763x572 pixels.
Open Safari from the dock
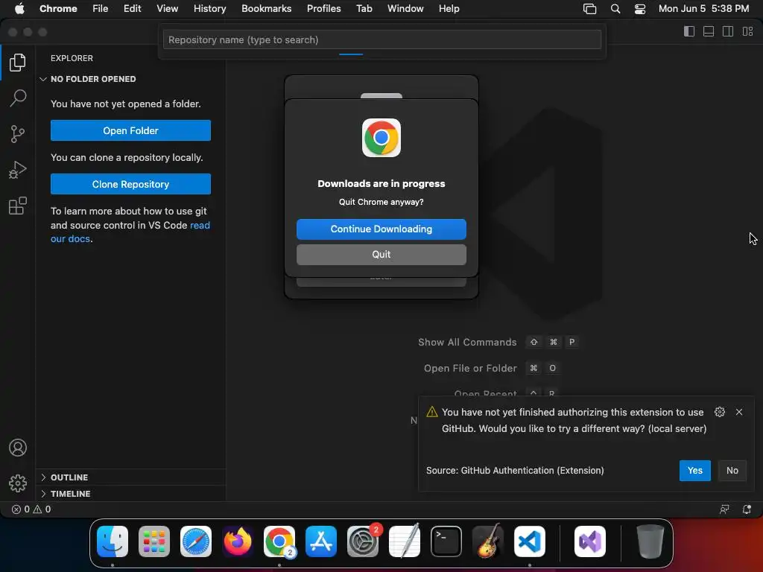tap(196, 541)
